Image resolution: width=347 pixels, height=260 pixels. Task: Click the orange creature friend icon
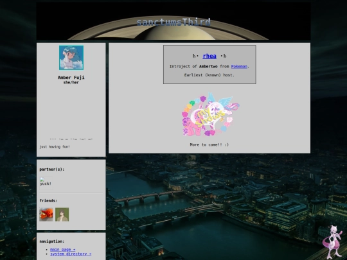click(46, 214)
